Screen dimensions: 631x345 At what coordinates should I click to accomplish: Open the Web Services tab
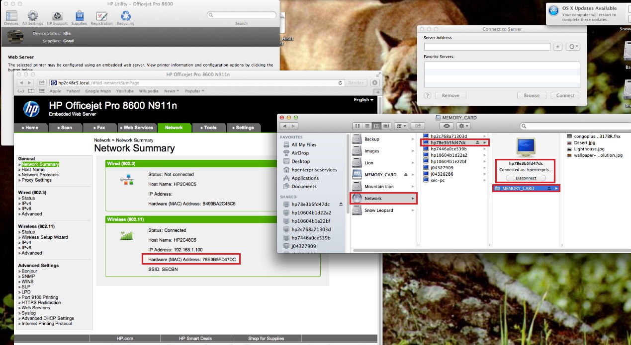click(x=137, y=128)
